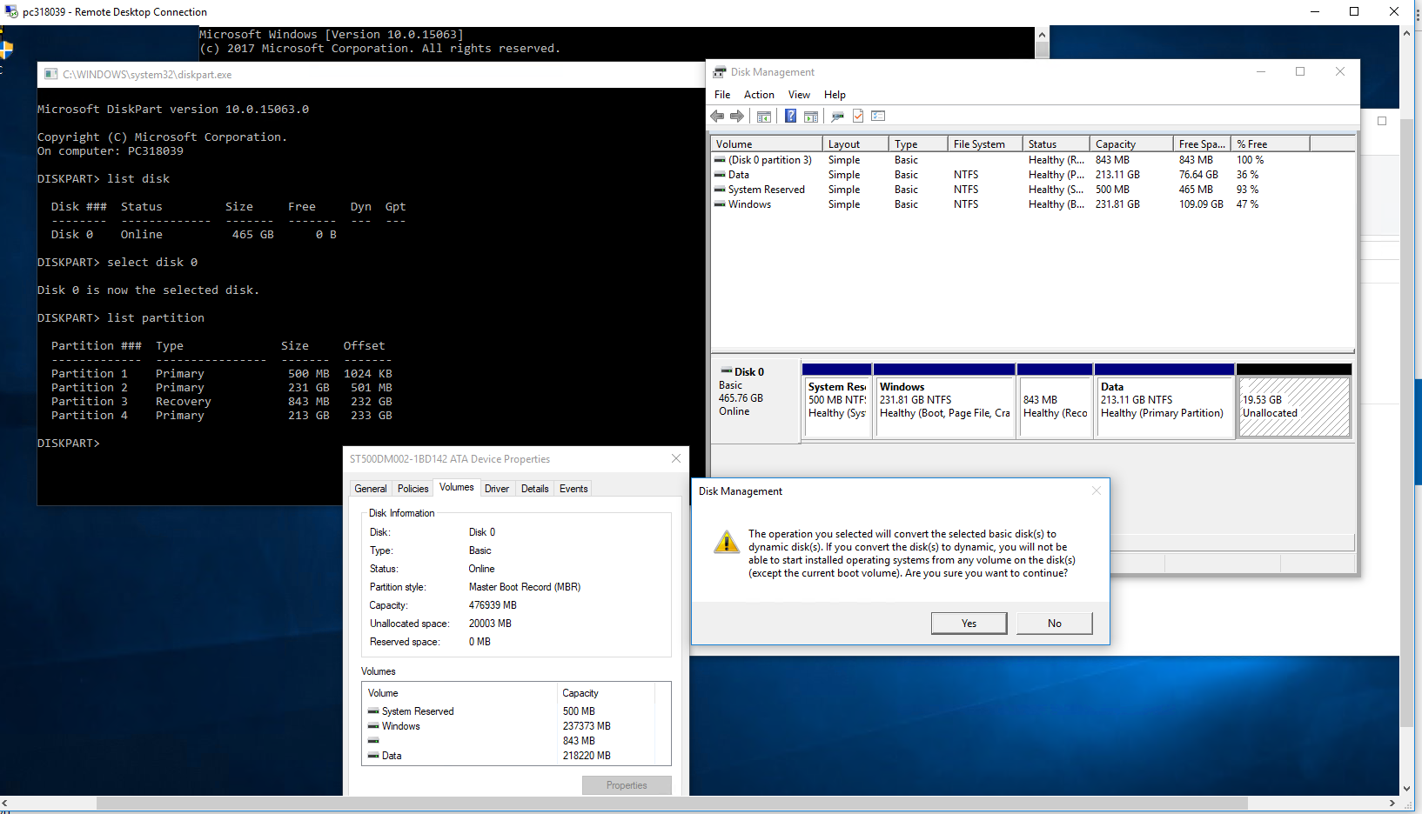
Task: Switch to the Details tab
Action: pyautogui.click(x=534, y=489)
